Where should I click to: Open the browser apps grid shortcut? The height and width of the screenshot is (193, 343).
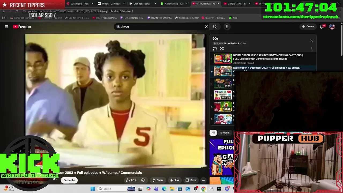(x=3, y=18)
